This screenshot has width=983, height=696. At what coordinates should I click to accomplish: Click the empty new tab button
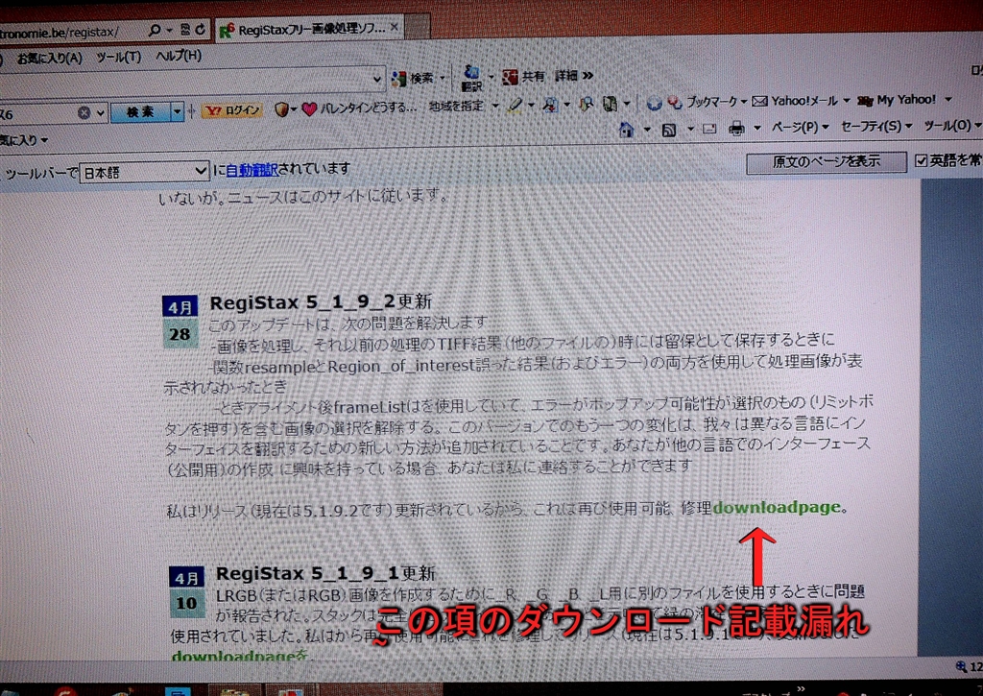pos(417,26)
